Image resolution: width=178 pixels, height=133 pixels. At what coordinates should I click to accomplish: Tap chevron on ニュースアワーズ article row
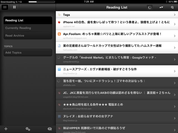pos(175,71)
